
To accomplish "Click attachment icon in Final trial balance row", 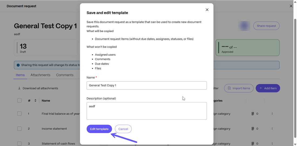I will pyautogui.click(x=252, y=114).
